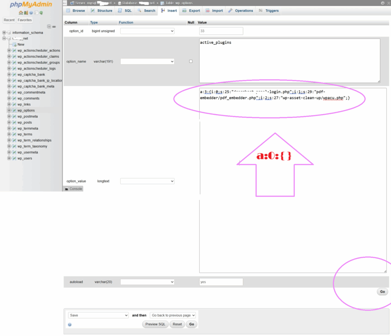Screen dimensions: 391x336
Task: Collapse the expanded _net database node
Action: coord(4,39)
